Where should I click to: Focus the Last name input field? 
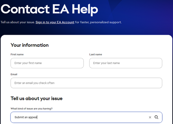[x=126, y=63]
